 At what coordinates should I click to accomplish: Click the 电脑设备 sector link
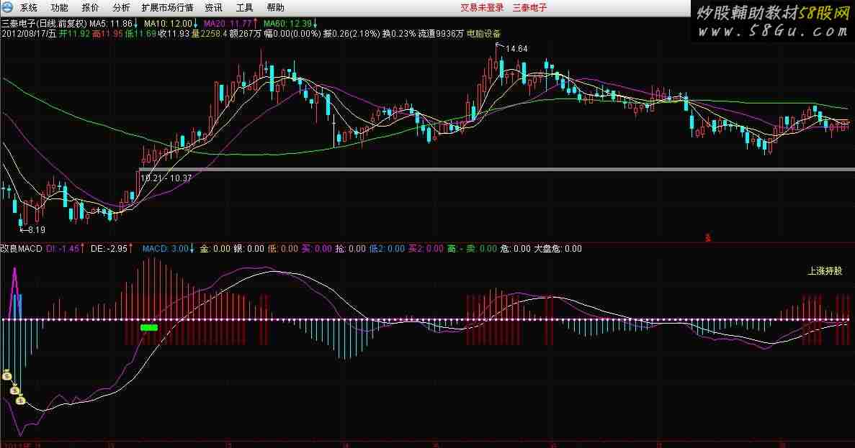pyautogui.click(x=484, y=34)
